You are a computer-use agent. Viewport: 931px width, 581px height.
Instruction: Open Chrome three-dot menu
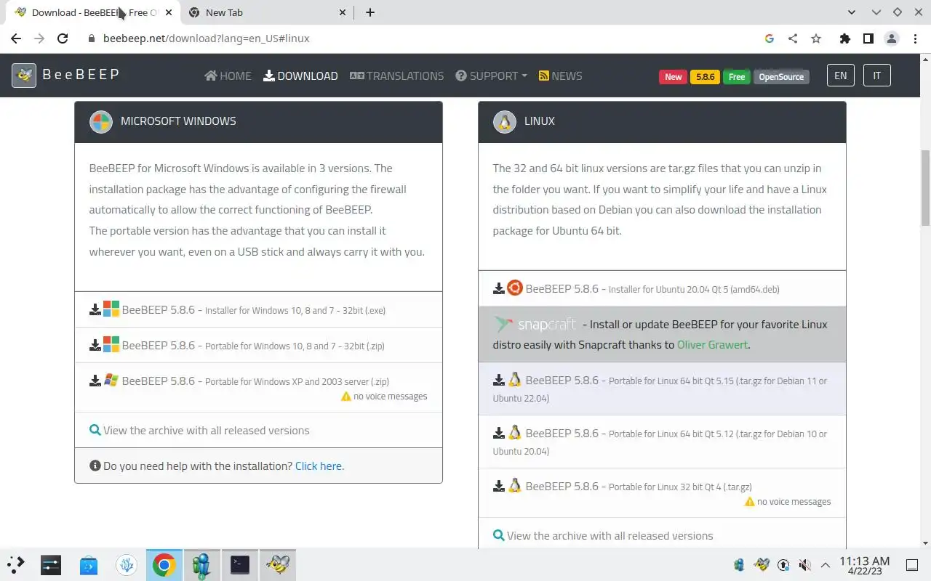click(x=915, y=38)
